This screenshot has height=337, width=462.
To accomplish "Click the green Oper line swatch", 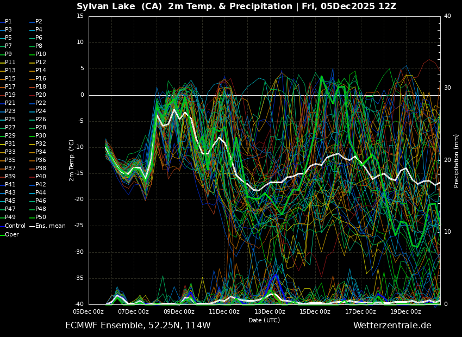I will [x=2, y=235].
